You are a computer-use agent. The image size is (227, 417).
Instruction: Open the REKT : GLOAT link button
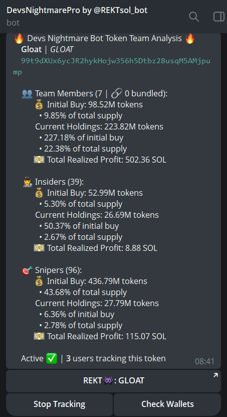pos(113,381)
